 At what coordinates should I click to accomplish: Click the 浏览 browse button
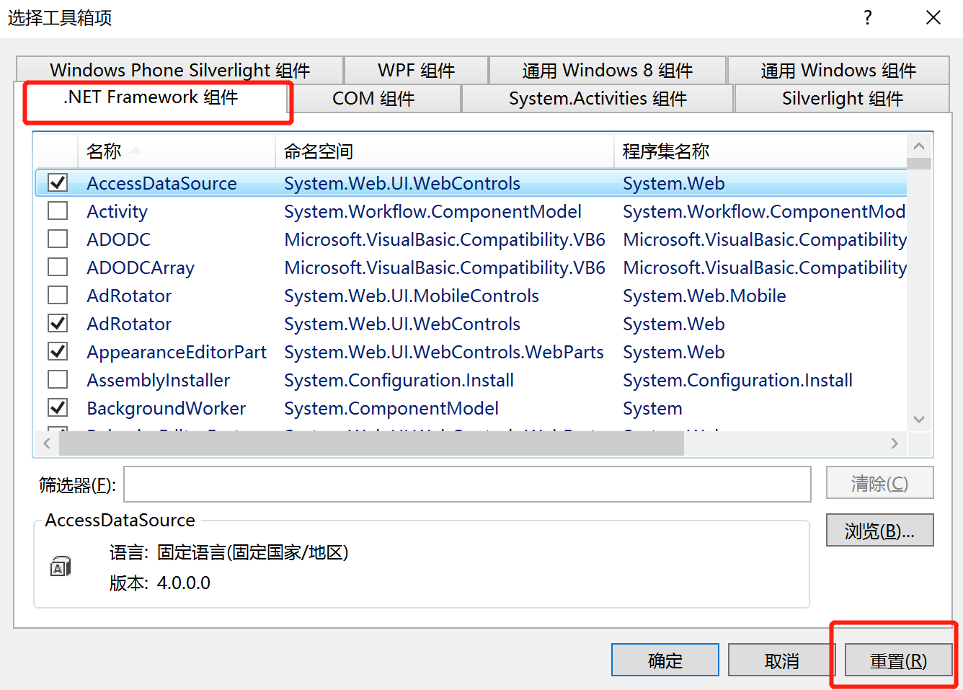(879, 530)
